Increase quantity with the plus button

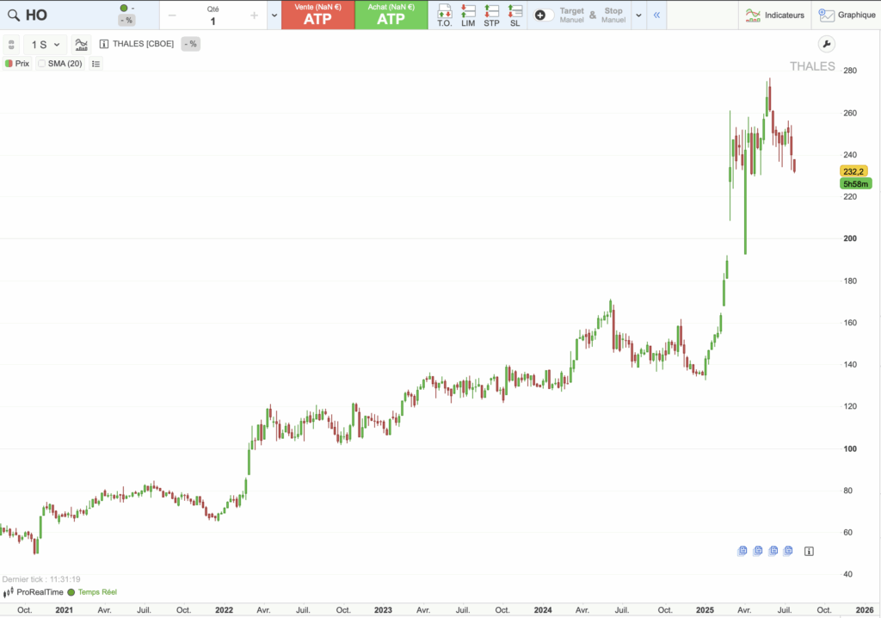pos(255,15)
